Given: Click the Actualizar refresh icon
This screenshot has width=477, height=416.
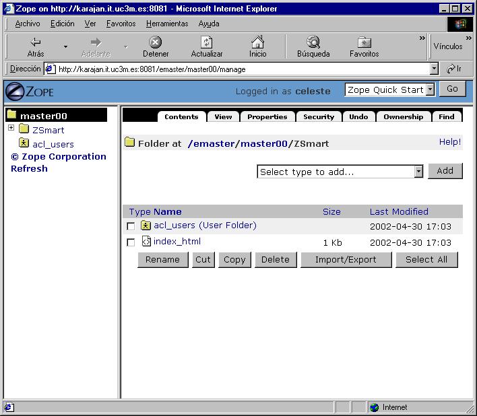Looking at the screenshot, I should (x=207, y=42).
